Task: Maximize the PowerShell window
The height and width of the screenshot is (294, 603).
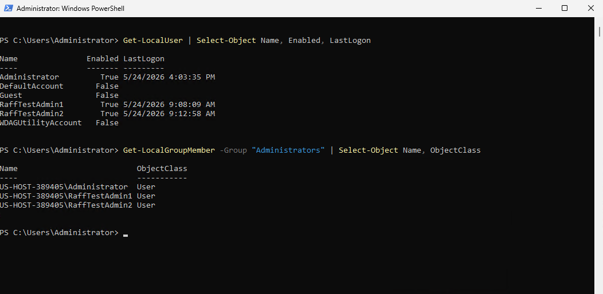Action: pyautogui.click(x=564, y=8)
